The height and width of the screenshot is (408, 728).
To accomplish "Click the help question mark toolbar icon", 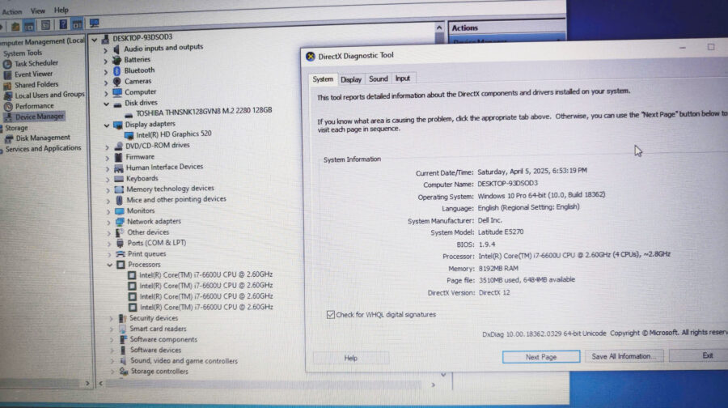I will [x=63, y=24].
